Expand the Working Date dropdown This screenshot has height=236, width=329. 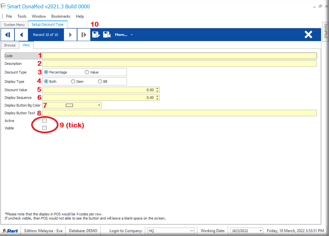261,231
